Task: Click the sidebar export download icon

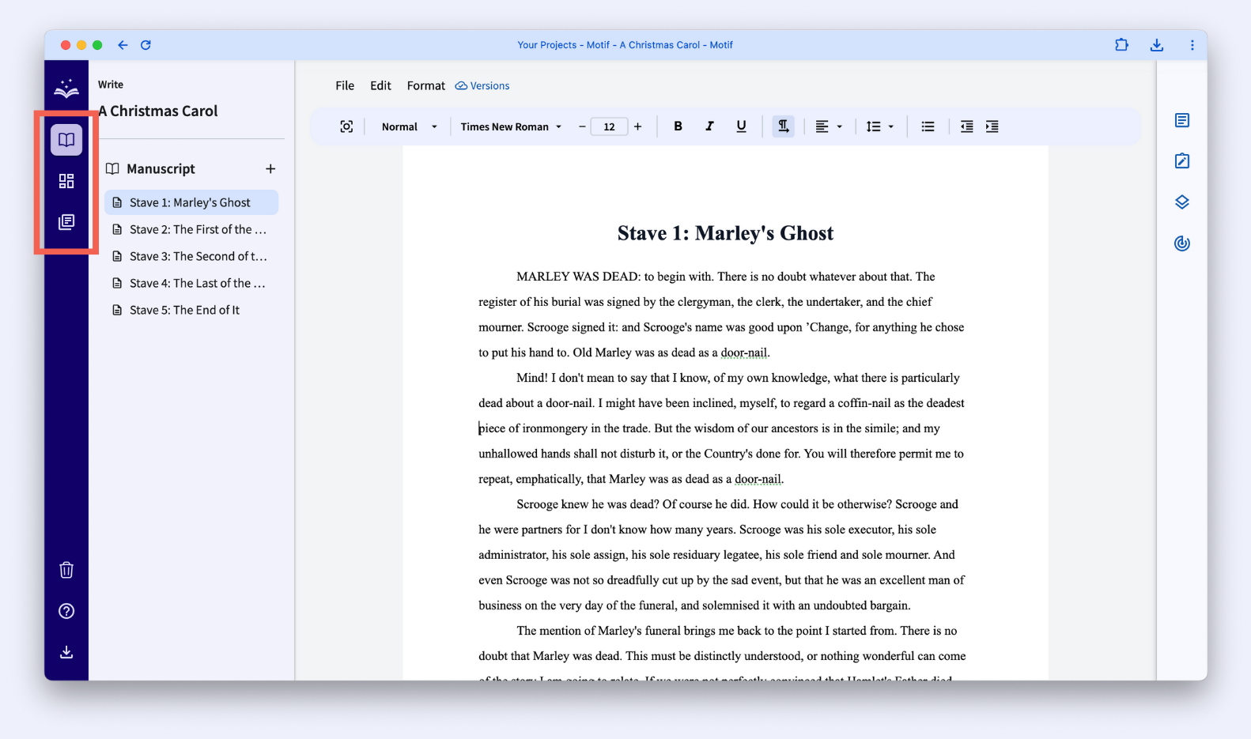Action: 66,652
